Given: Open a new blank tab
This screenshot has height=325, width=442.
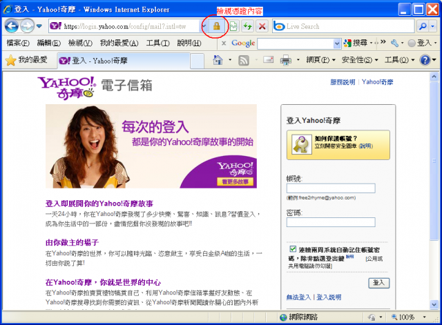Looking at the screenshot, I should point(197,61).
